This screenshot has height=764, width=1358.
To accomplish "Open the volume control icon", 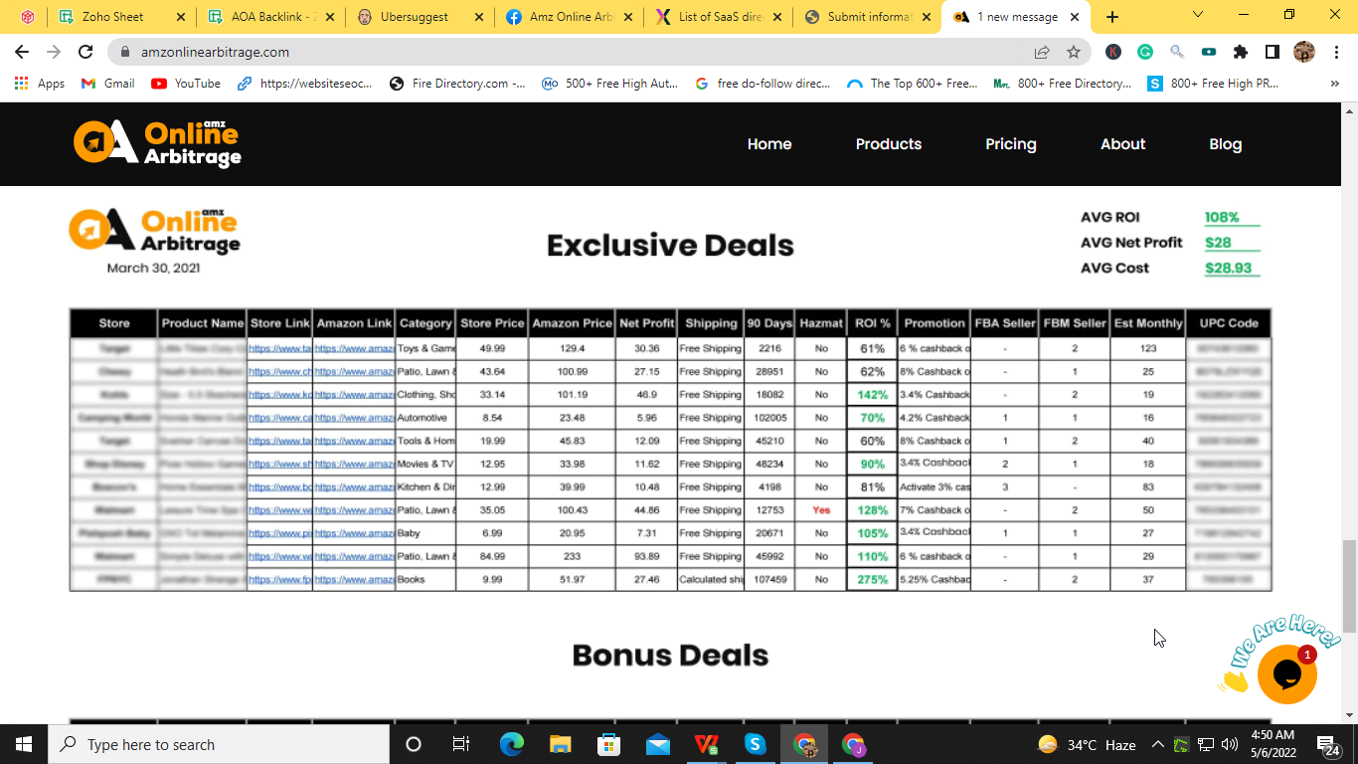I will click(x=1231, y=744).
